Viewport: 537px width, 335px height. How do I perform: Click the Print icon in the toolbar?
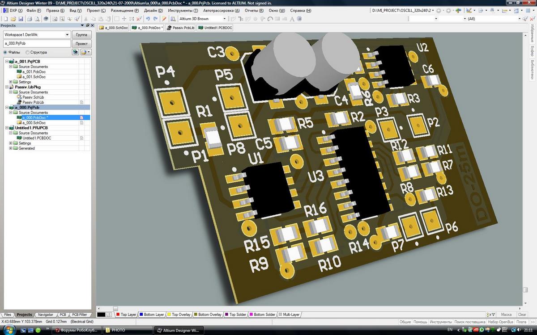[x=29, y=19]
